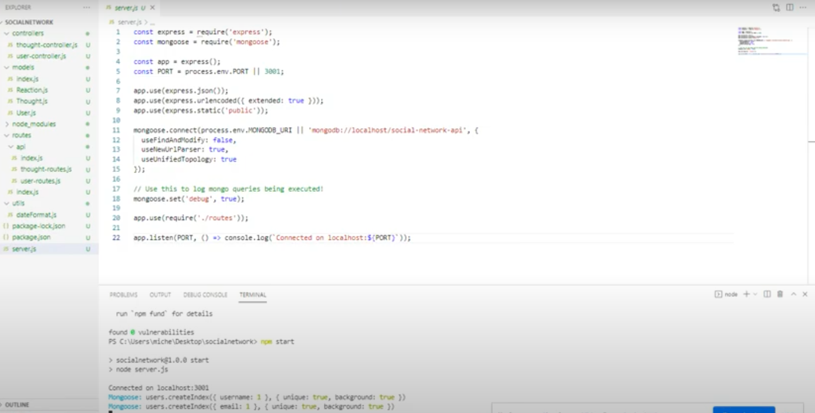815x413 pixels.
Task: Collapse the models folder
Action: click(x=23, y=67)
